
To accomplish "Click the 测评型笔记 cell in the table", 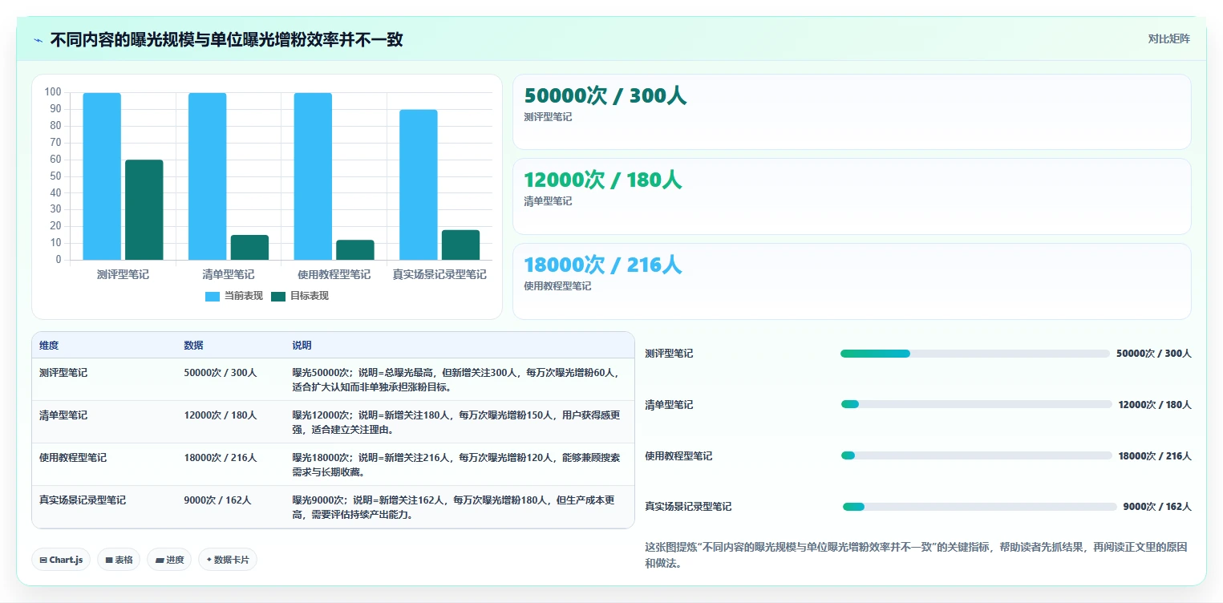I will (63, 373).
